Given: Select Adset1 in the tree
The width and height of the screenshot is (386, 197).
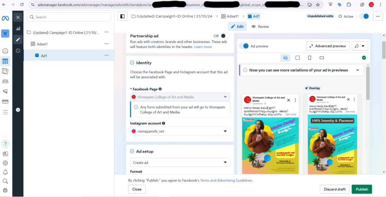Looking at the screenshot, I should 42,44.
